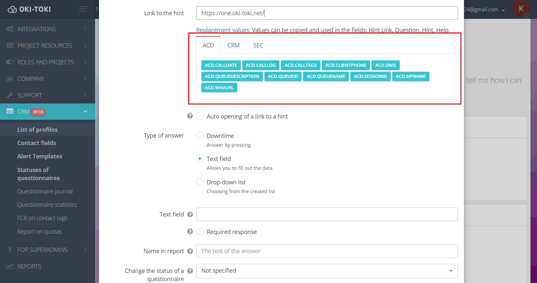Click the Support wrench icon in sidebar
537x283 pixels.
[10, 95]
